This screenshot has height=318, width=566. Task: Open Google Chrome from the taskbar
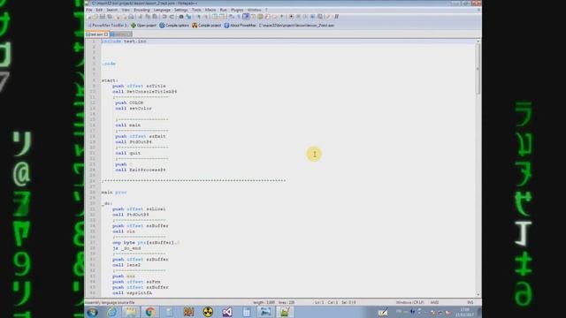[150, 312]
